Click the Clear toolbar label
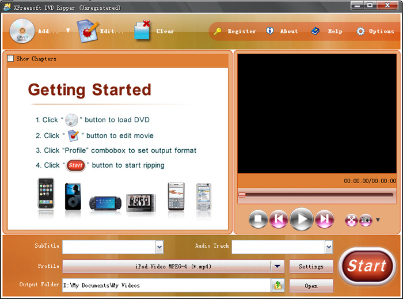Viewport: 403px width, 299px height. point(165,31)
